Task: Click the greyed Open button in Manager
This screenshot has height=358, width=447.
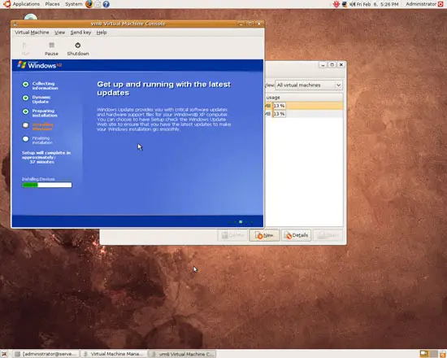Action: point(328,235)
